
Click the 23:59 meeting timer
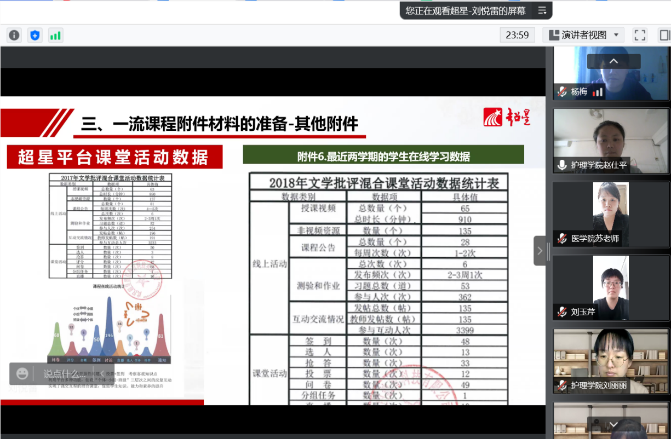coord(517,36)
